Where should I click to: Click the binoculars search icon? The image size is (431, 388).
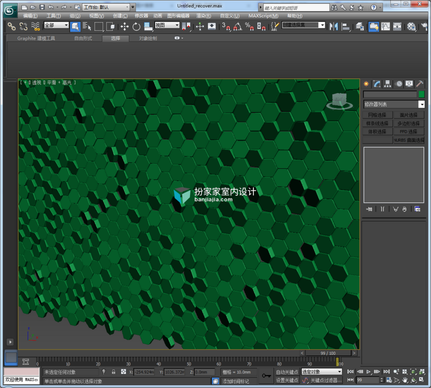[334, 7]
